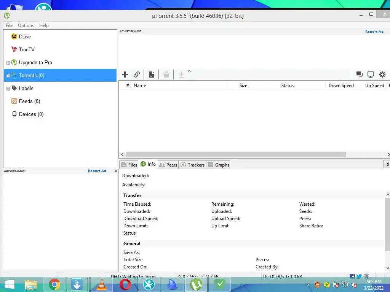Click the Facebook icon in status bar
This screenshot has width=390, height=292.
coord(352,276)
